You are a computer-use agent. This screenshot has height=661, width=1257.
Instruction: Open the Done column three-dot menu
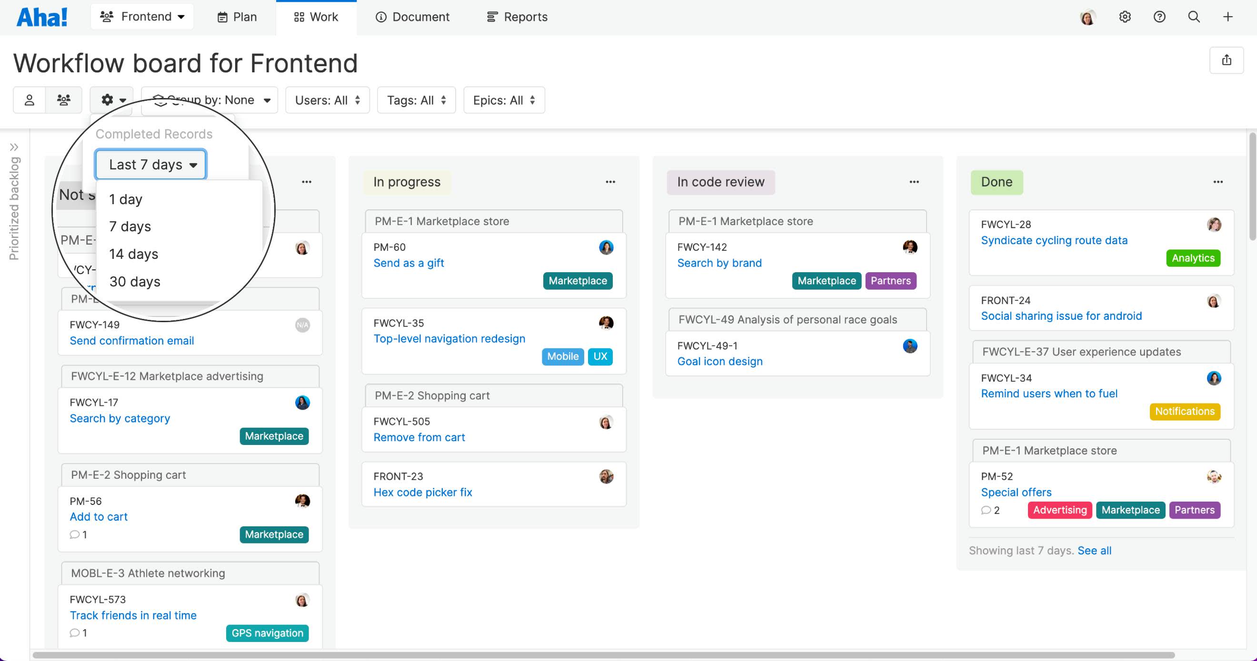click(x=1217, y=182)
